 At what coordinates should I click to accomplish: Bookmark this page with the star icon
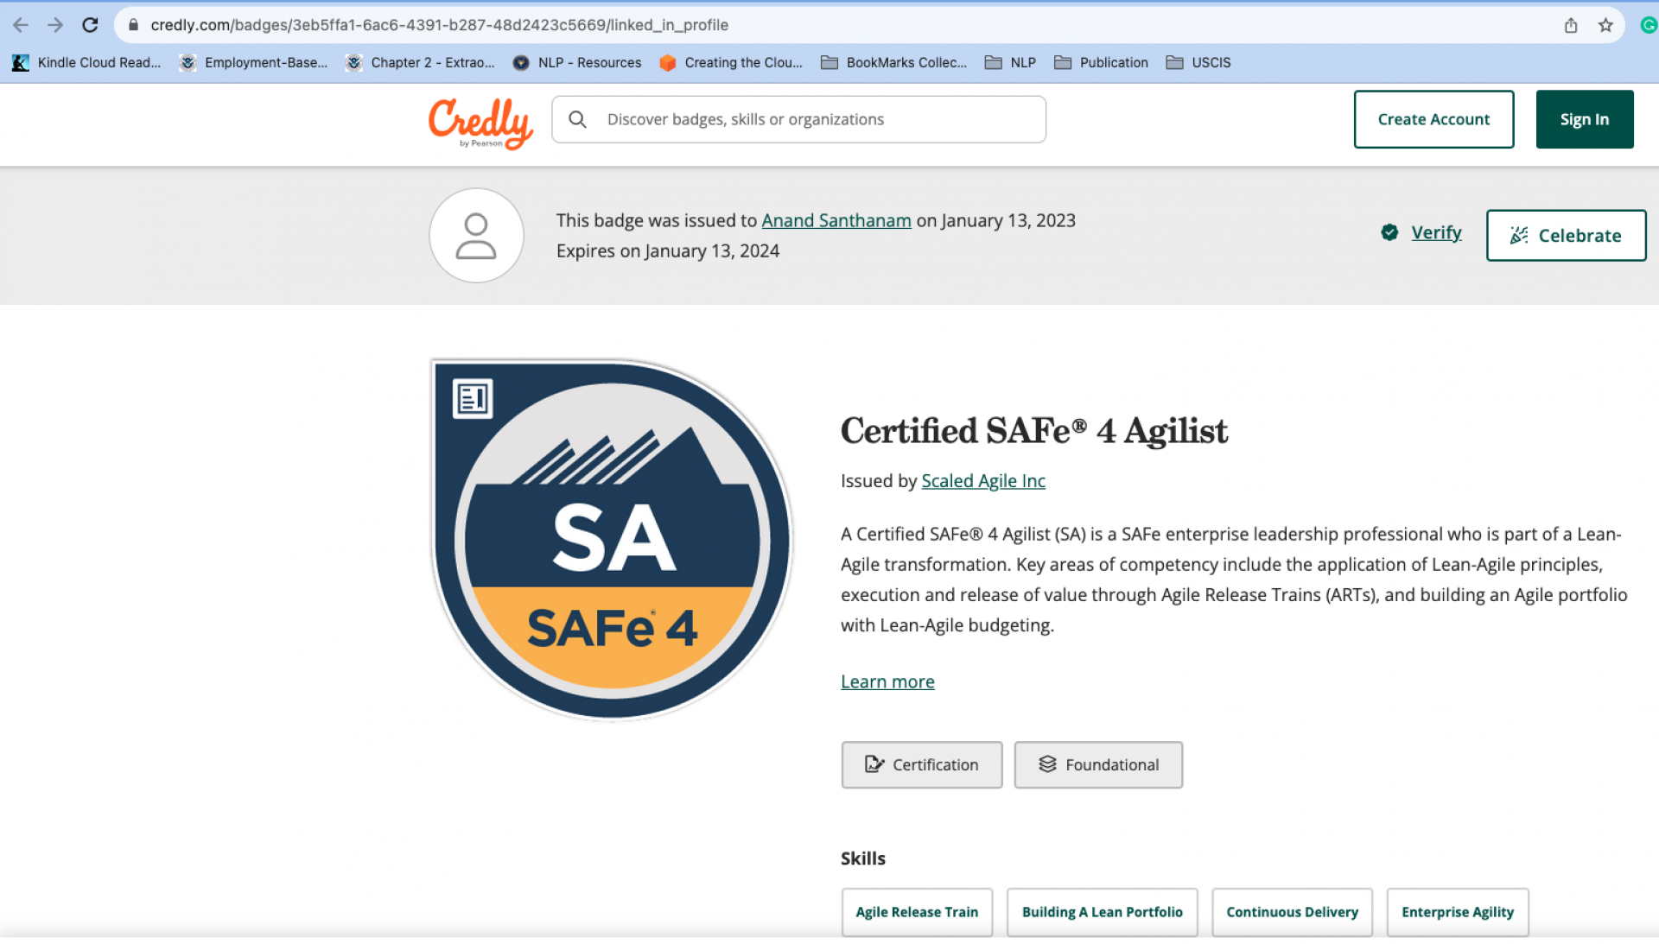coord(1605,25)
